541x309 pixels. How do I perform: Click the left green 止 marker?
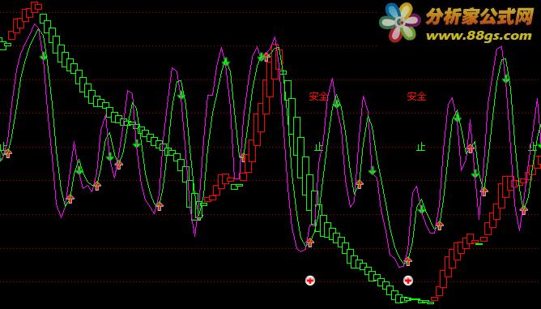[318, 148]
